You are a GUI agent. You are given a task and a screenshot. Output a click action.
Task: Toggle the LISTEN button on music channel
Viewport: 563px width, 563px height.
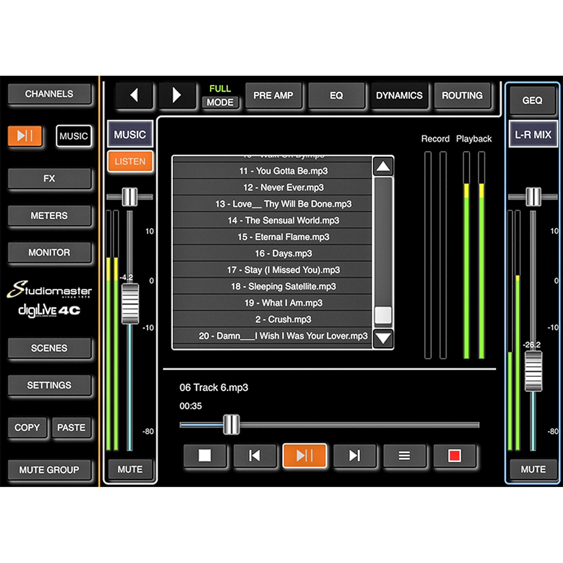pos(130,161)
